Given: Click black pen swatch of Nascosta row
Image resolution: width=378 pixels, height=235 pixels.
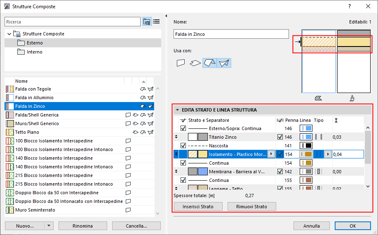Looking at the screenshot, I should coord(306,146).
